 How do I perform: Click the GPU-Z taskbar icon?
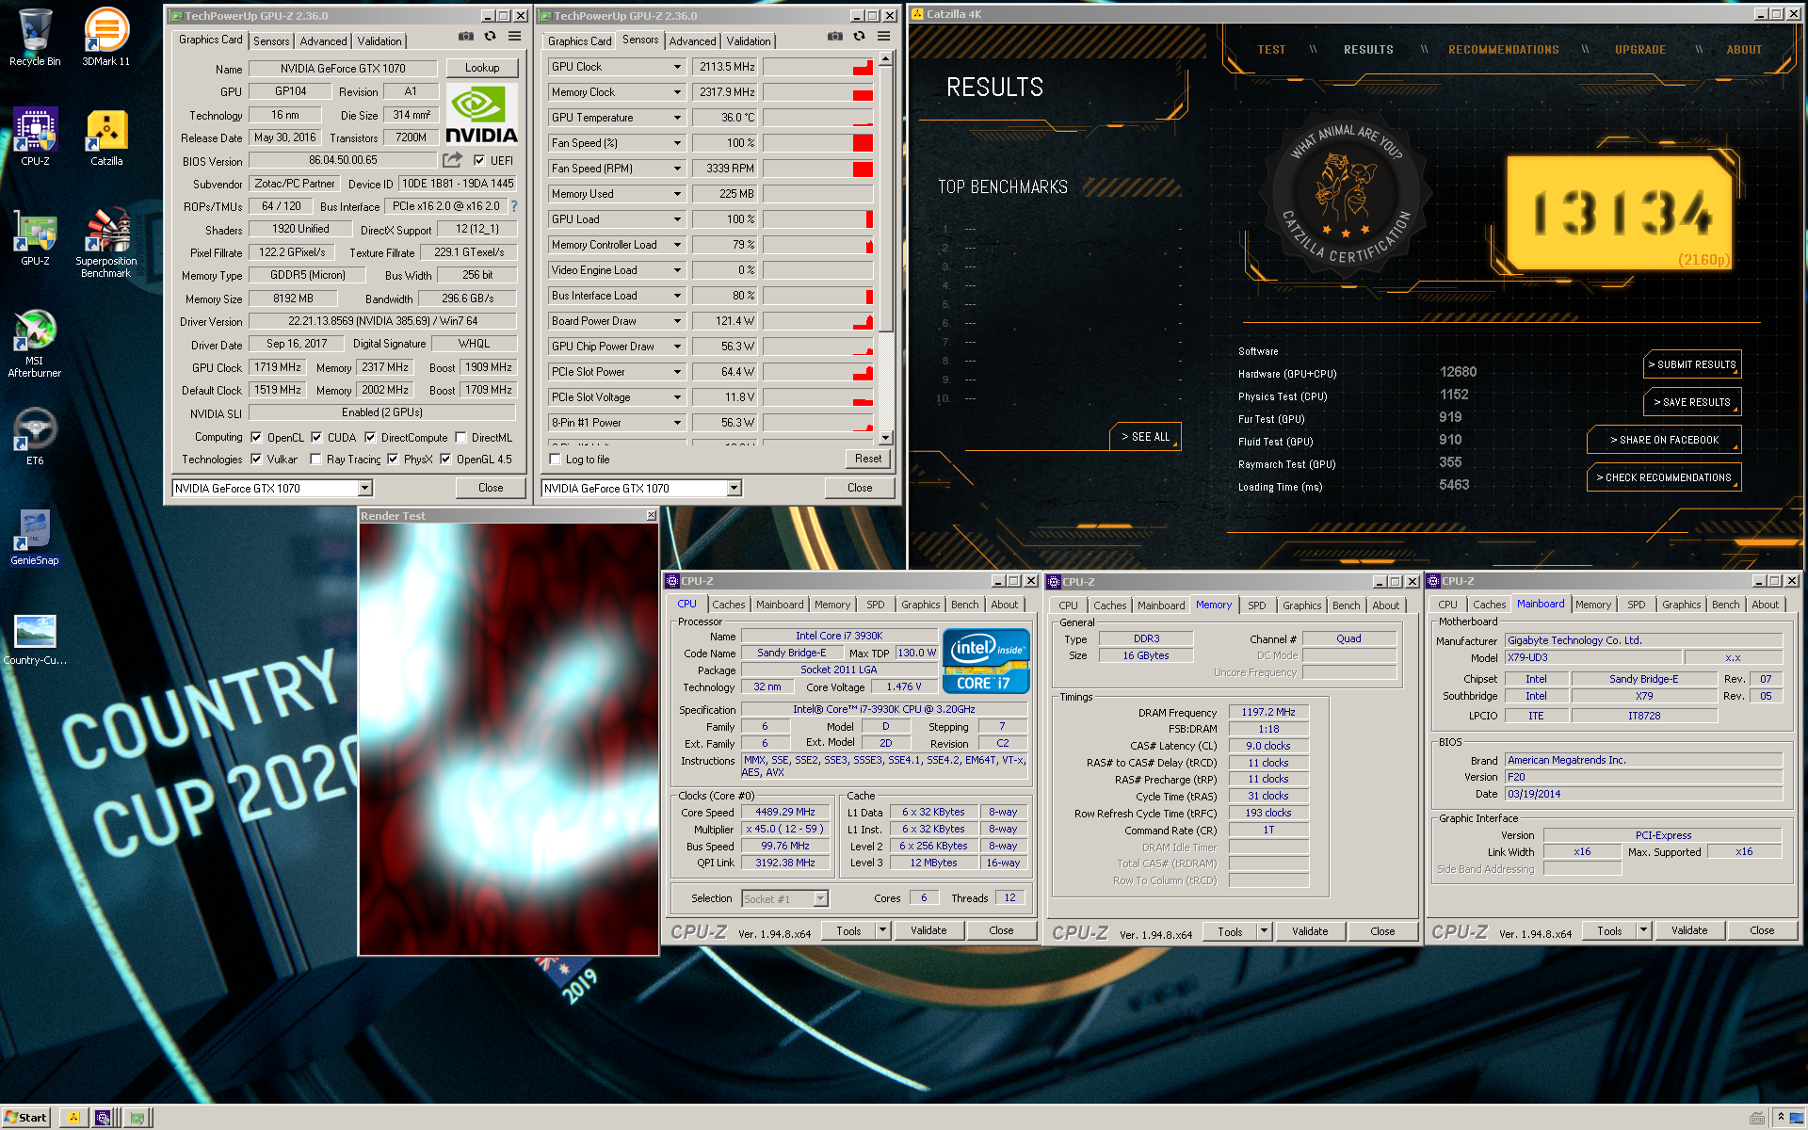[137, 1118]
